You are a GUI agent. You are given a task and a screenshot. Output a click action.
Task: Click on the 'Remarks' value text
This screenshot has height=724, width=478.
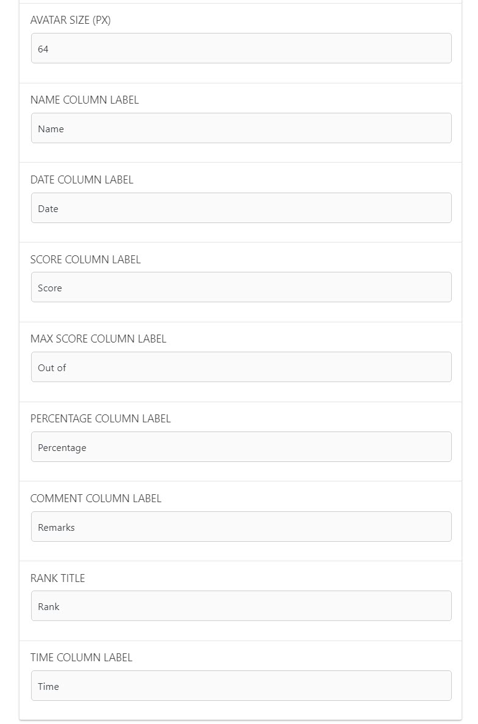56,528
